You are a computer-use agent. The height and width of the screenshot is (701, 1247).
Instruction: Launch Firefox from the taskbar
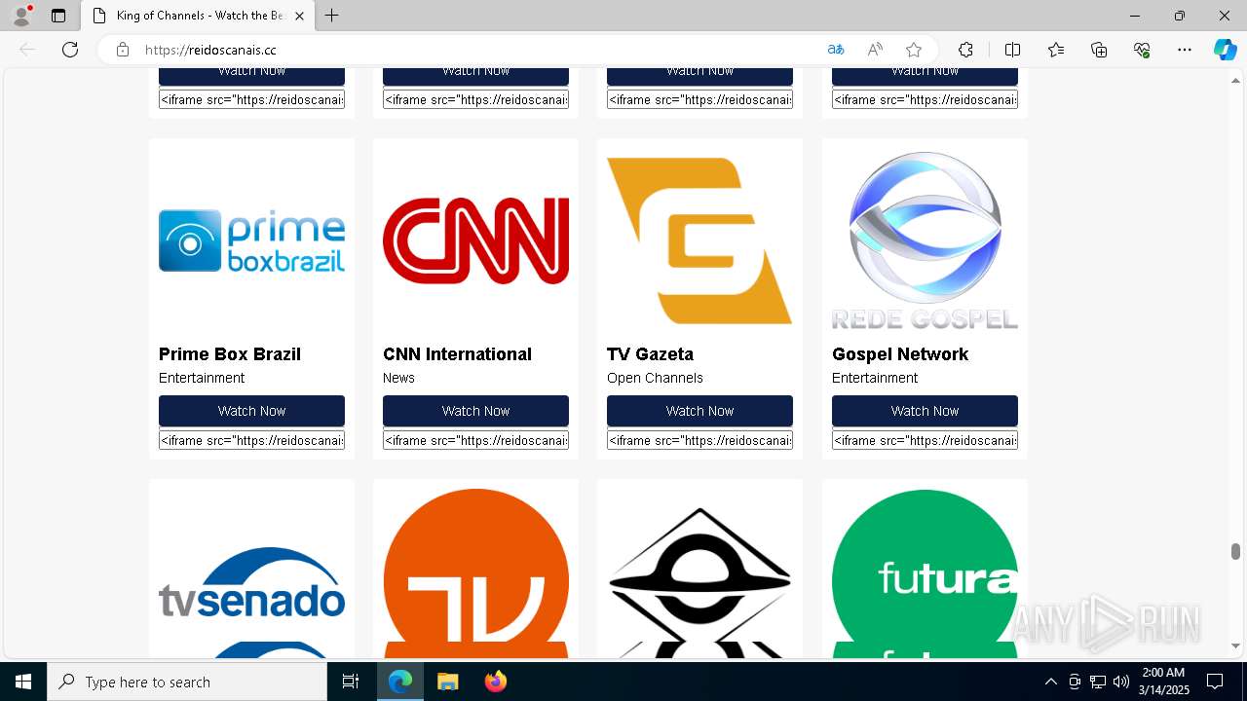click(495, 682)
